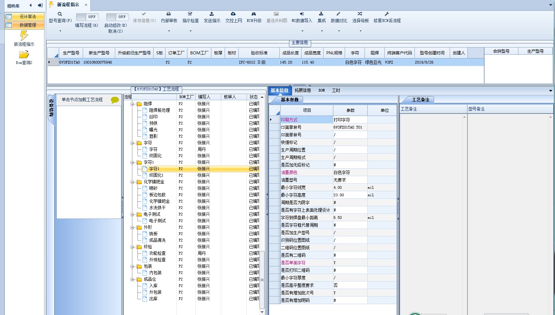Launch the 数据对比 compare tool
The height and width of the screenshot is (315, 555).
(339, 14)
